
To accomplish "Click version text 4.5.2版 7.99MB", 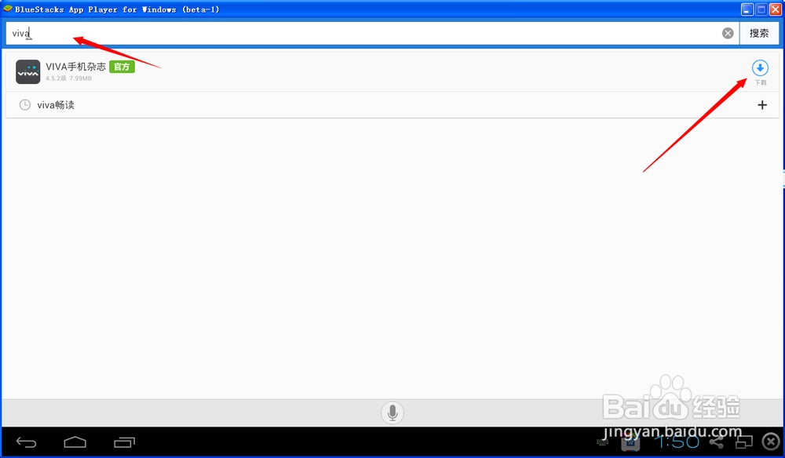I will tap(68, 78).
